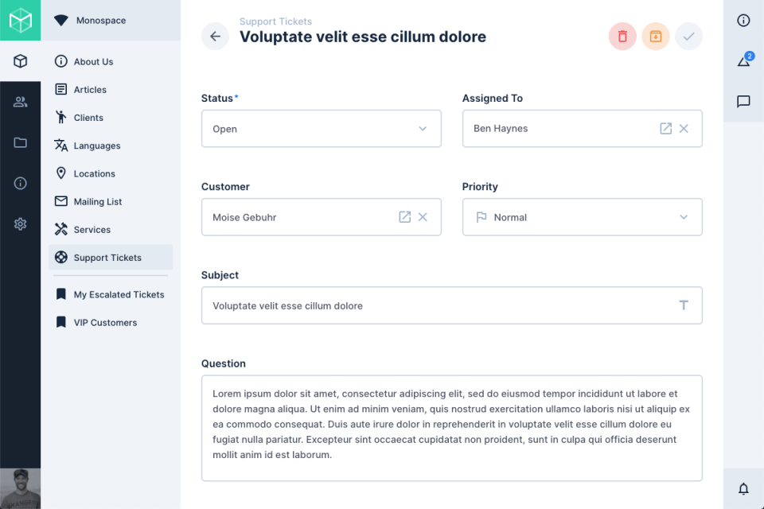The image size is (764, 509).
Task: Open the File Library folder icon
Action: click(x=20, y=142)
